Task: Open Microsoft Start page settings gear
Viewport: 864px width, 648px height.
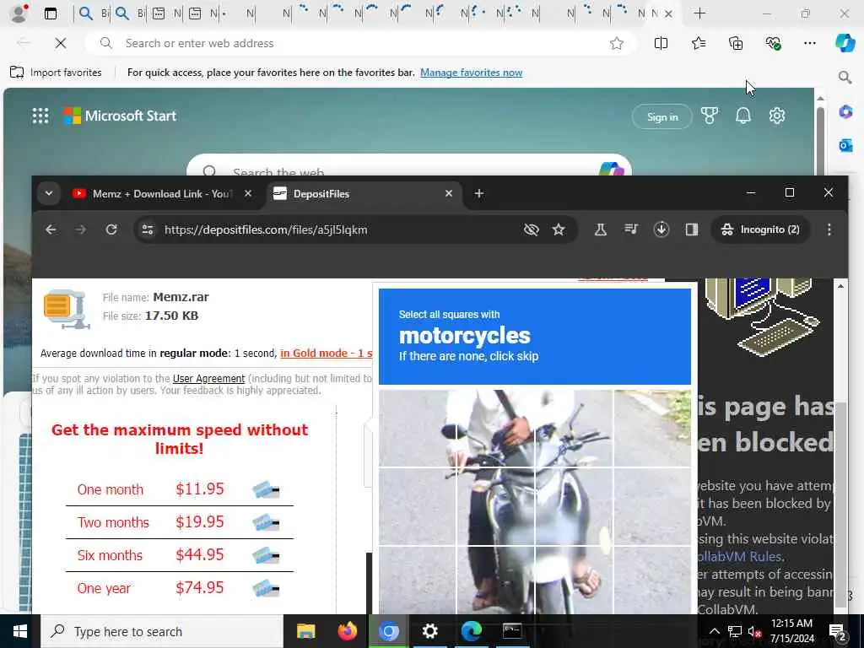Action: point(777,116)
